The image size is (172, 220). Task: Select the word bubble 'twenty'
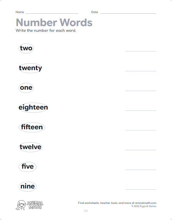(30, 68)
